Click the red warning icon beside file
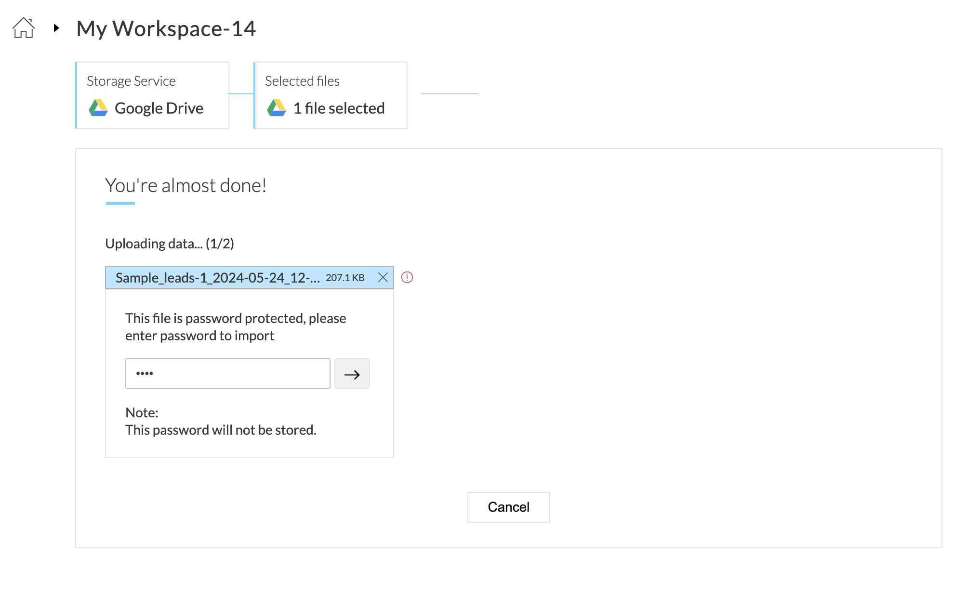 [407, 277]
